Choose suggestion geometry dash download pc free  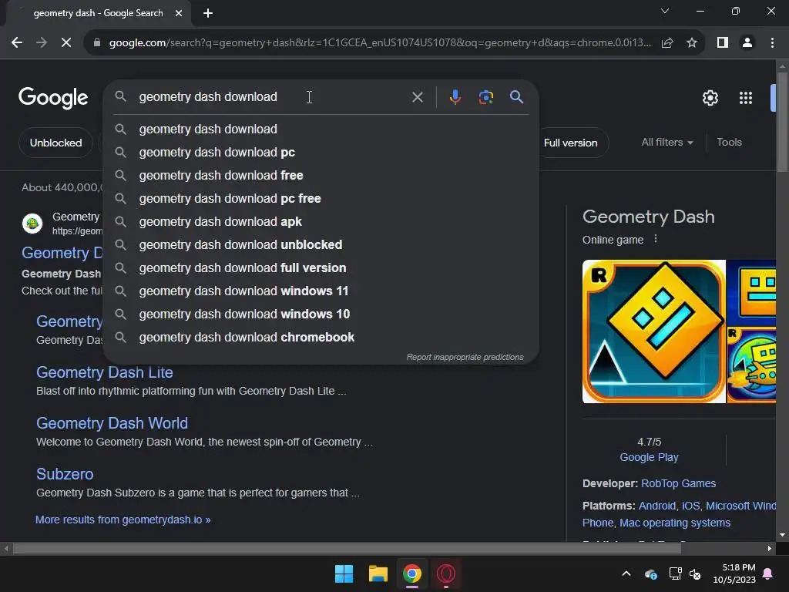[x=321, y=198]
